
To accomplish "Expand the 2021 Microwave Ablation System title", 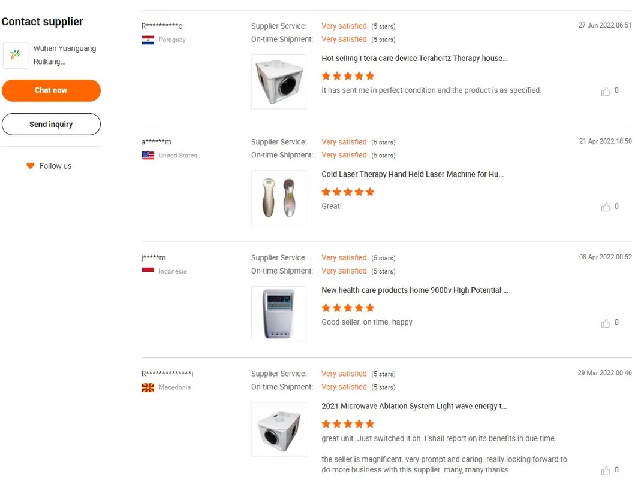I will (414, 406).
